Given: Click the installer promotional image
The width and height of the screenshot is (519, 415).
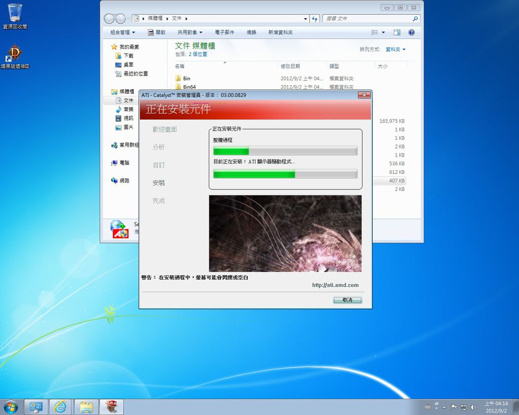Looking at the screenshot, I should click(285, 233).
